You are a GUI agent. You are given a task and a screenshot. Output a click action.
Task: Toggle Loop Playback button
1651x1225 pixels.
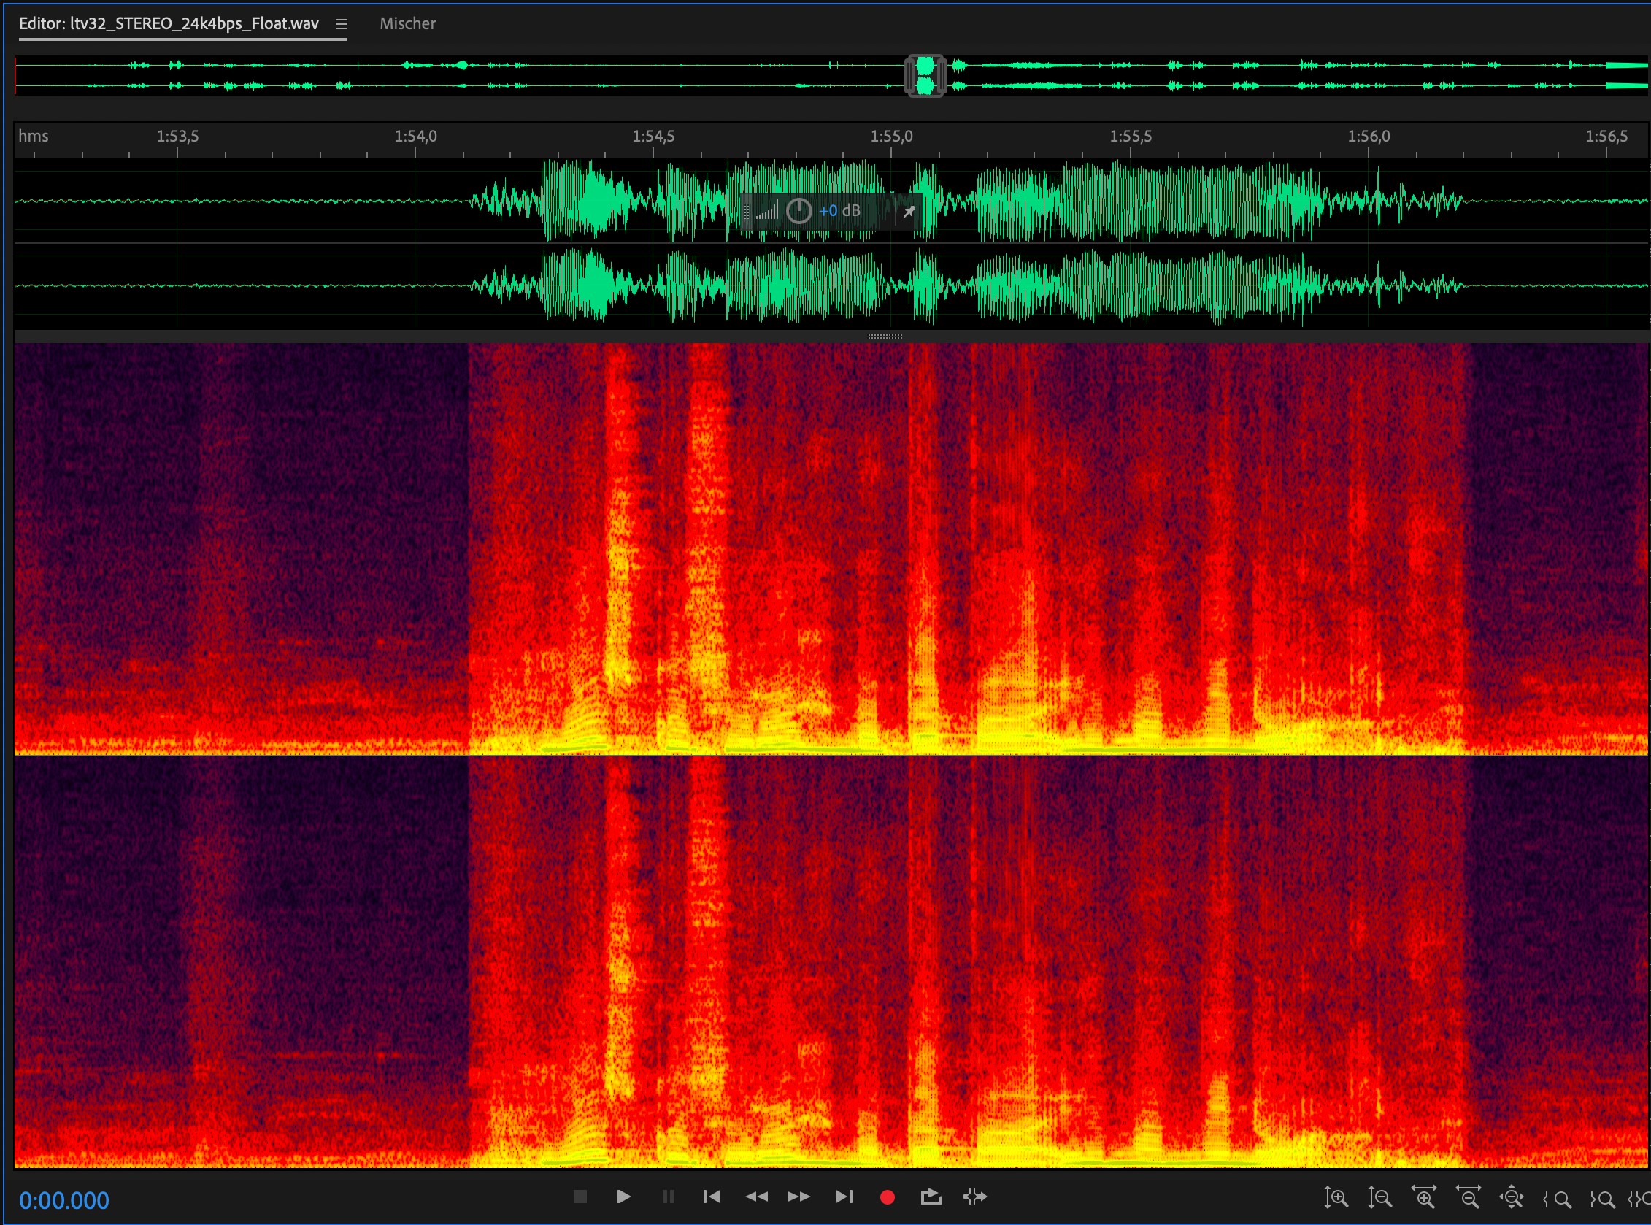(931, 1196)
